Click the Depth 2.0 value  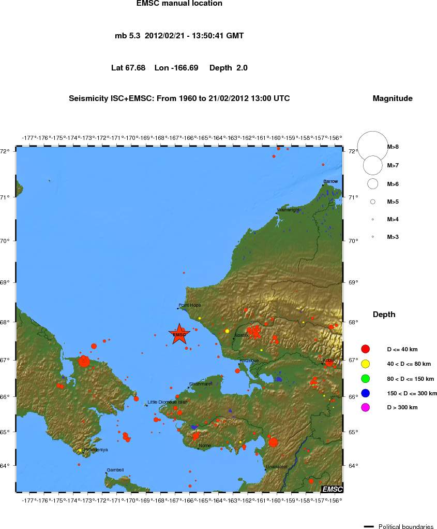pyautogui.click(x=228, y=68)
